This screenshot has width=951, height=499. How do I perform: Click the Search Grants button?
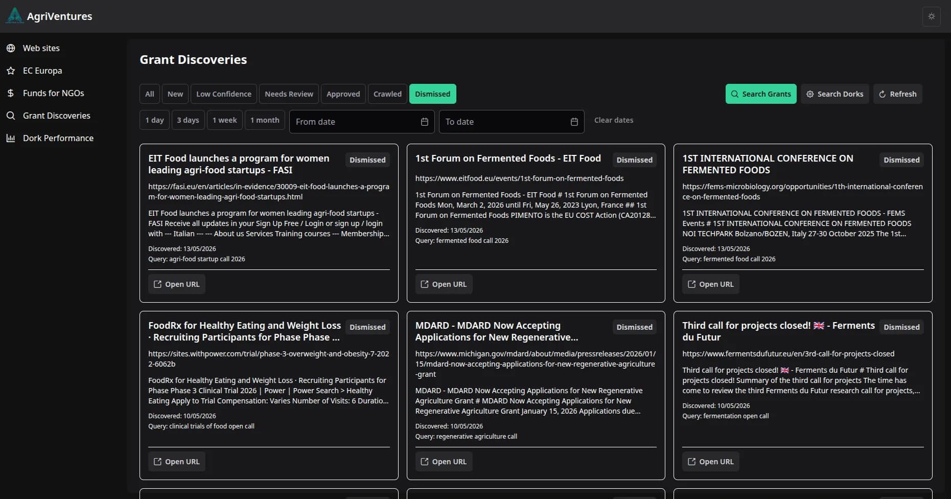(761, 94)
